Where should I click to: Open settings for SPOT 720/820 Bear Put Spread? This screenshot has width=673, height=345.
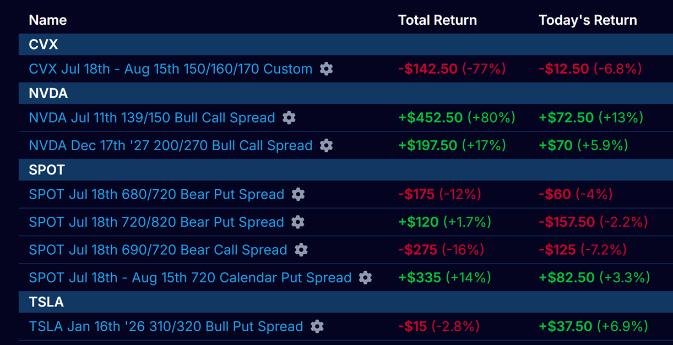click(x=298, y=222)
